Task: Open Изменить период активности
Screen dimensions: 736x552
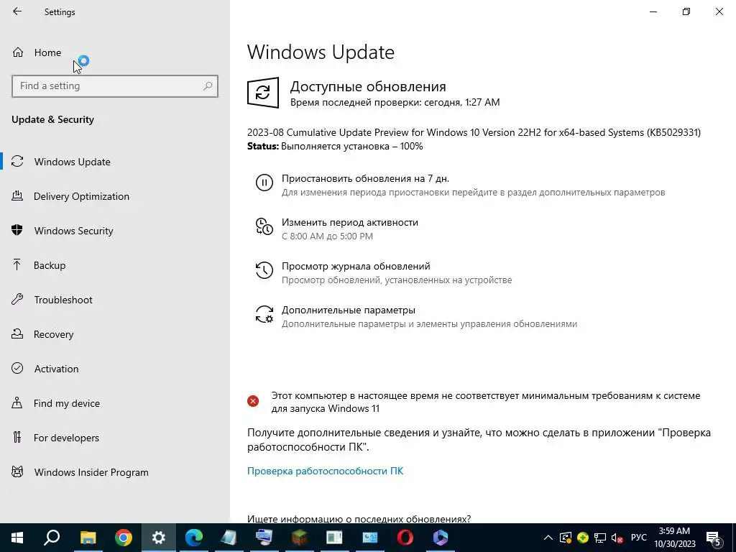Action: [x=350, y=223]
